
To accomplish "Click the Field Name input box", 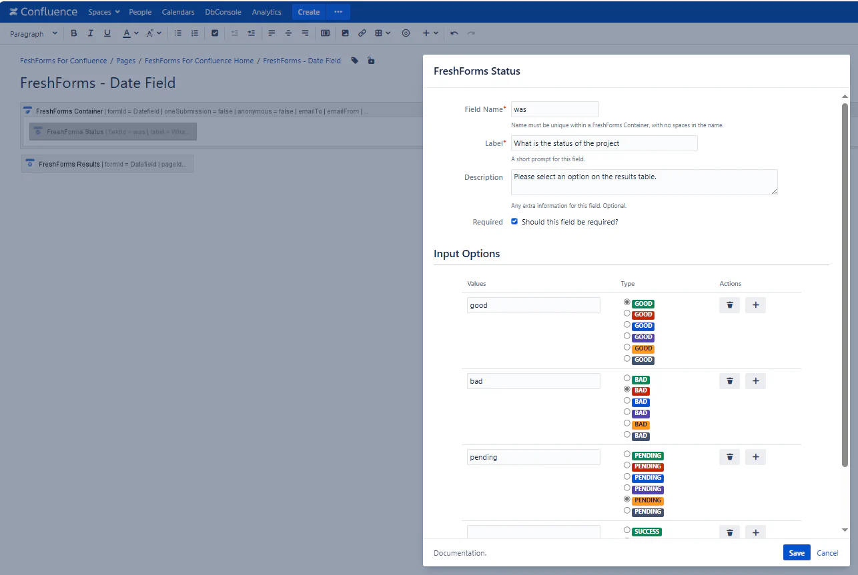I will tap(554, 109).
